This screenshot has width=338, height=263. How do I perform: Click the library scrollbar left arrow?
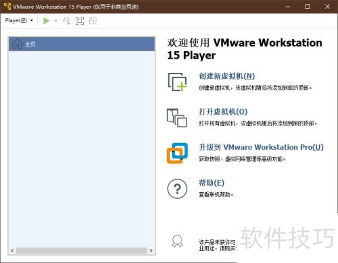[x=12, y=250]
